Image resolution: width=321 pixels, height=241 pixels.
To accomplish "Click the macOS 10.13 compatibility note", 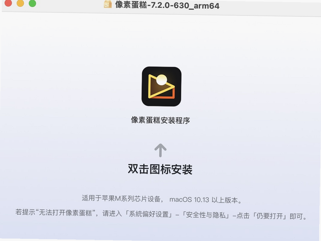I will [x=162, y=199].
